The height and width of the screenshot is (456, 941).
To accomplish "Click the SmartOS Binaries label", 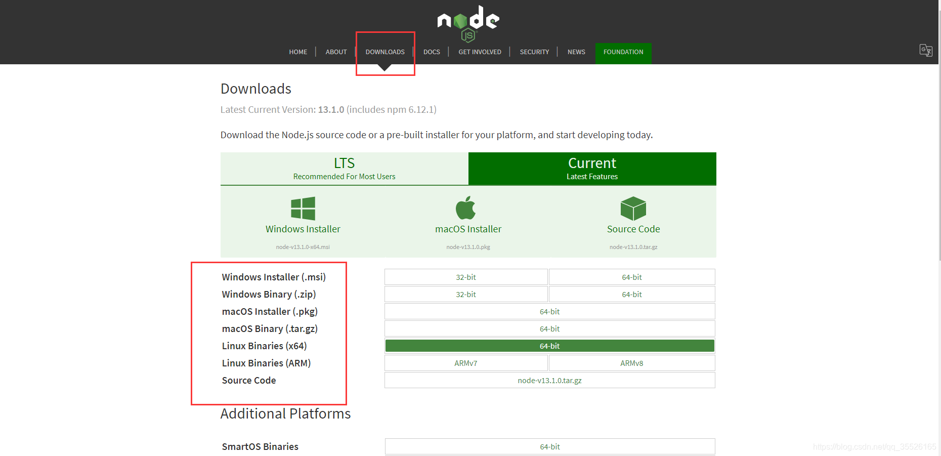I will click(260, 446).
